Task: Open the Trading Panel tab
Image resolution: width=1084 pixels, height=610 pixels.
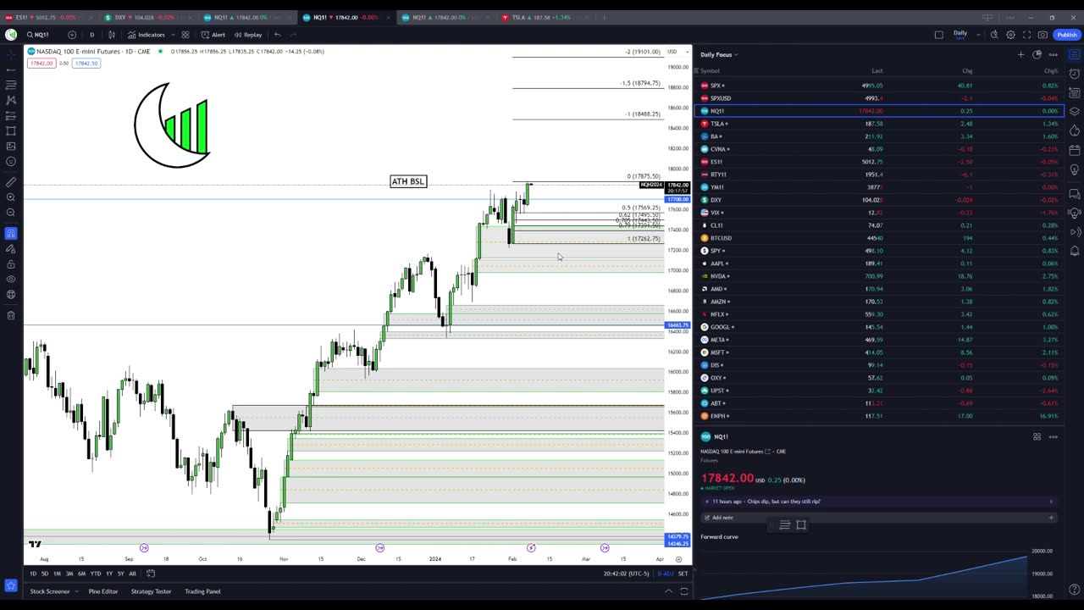Action: click(x=202, y=591)
